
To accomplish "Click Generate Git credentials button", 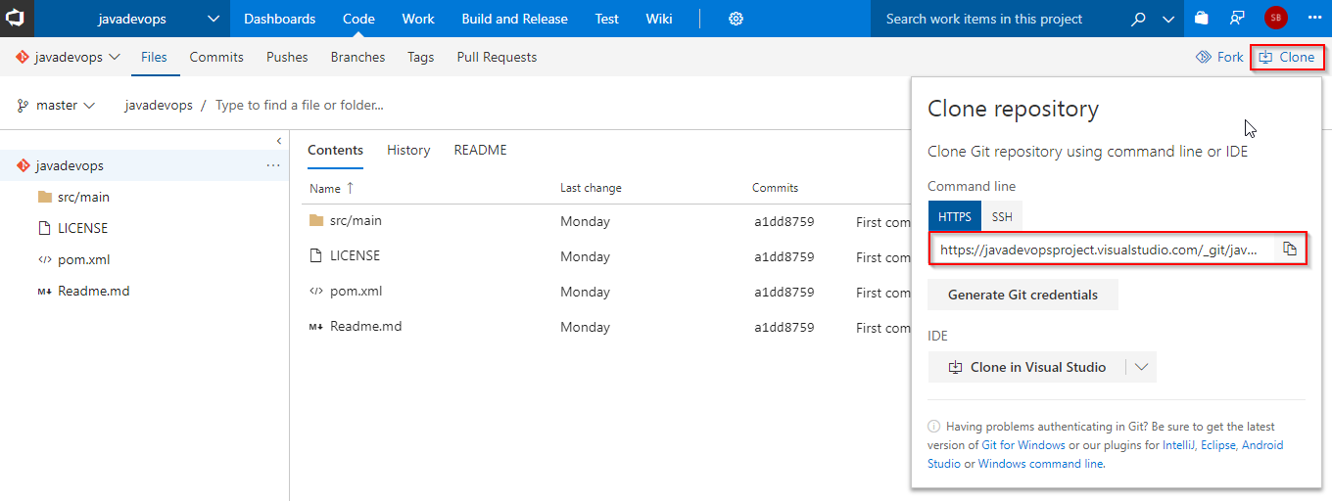I will click(x=1023, y=295).
